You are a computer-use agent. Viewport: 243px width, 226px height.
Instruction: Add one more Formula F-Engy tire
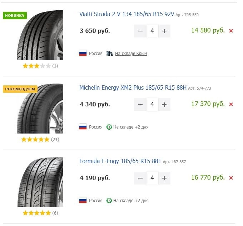(x=164, y=178)
